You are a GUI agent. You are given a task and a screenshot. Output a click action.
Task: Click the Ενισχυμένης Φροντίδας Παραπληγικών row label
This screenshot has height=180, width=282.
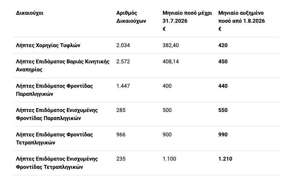point(57,114)
